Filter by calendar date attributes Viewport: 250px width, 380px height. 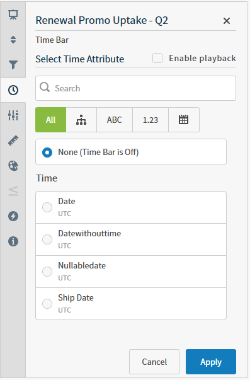pyautogui.click(x=184, y=120)
